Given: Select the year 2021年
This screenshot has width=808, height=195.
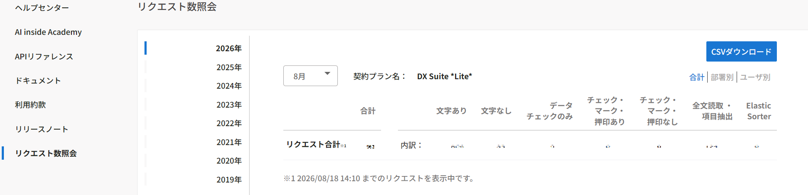Looking at the screenshot, I should click(x=229, y=142).
